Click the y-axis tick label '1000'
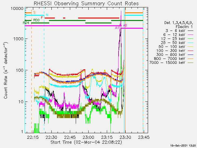Viewport: 197px width, 148px height. [x=18, y=39]
